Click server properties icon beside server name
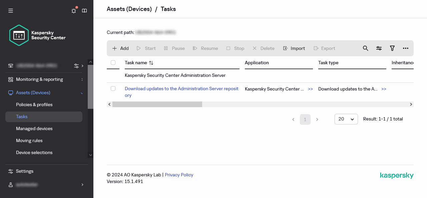 click(x=76, y=66)
